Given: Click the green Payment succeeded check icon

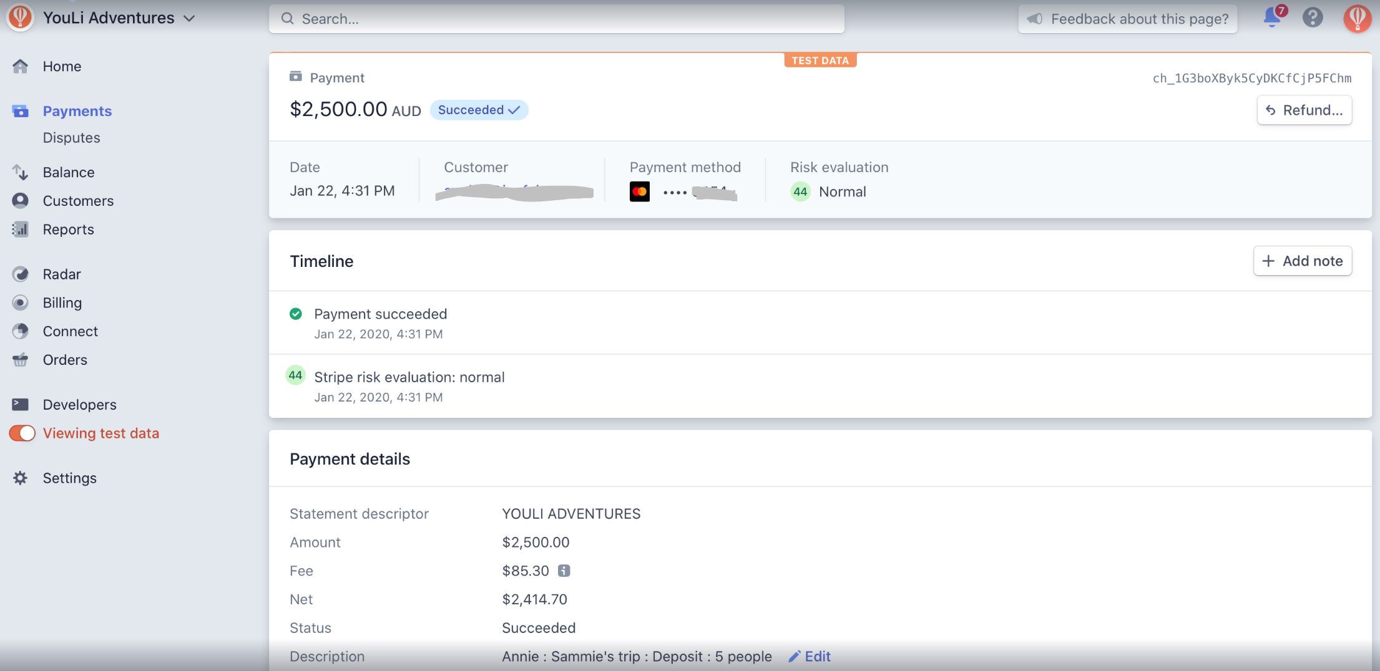Looking at the screenshot, I should pyautogui.click(x=296, y=314).
